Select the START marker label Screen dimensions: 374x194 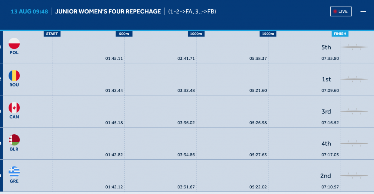pyautogui.click(x=52, y=34)
